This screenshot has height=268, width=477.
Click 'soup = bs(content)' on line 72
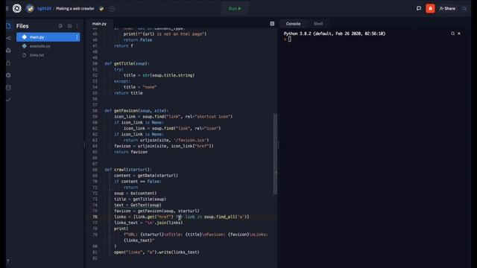(136, 194)
